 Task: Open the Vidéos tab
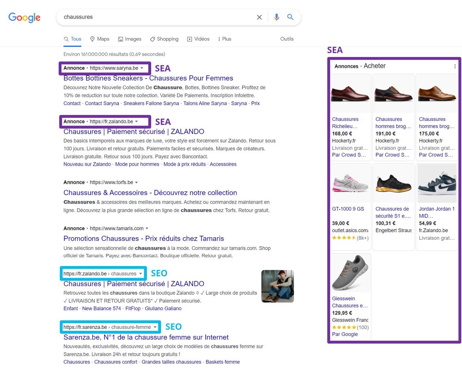(x=198, y=39)
